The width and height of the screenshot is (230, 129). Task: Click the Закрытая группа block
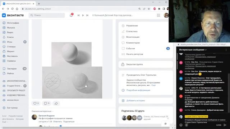coord(146,64)
